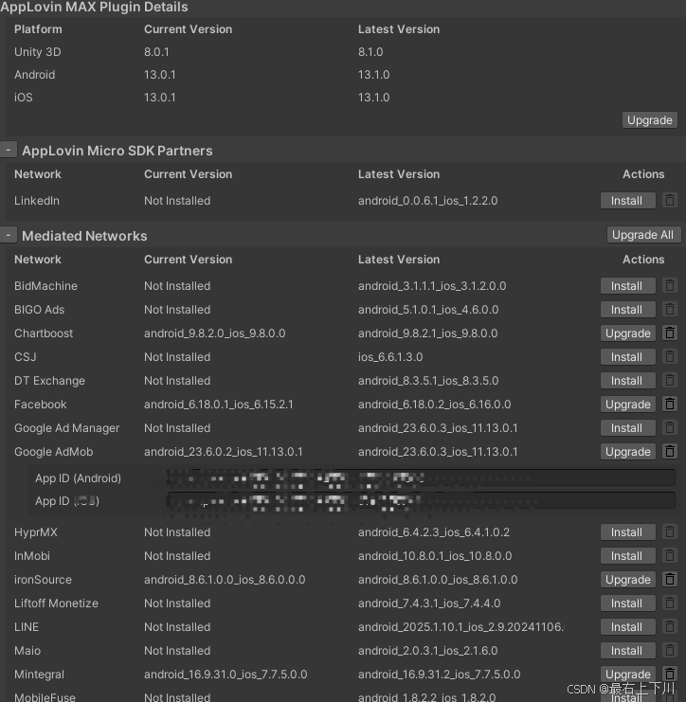Click the Chartboost current version text
Image resolution: width=686 pixels, height=702 pixels.
pos(214,333)
